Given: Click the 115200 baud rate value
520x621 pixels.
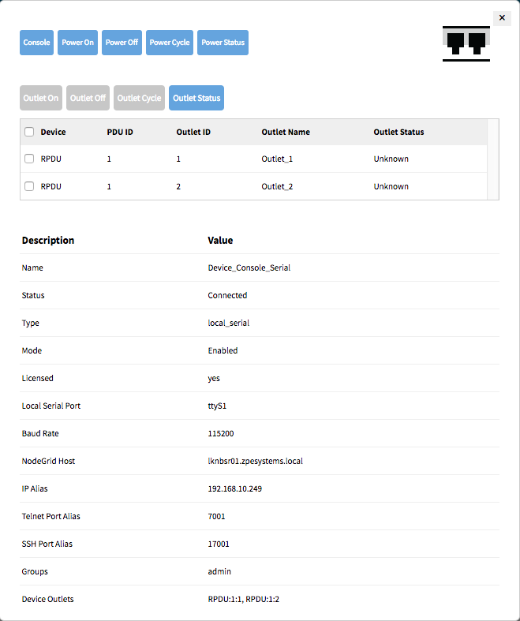Looking at the screenshot, I should pos(221,433).
